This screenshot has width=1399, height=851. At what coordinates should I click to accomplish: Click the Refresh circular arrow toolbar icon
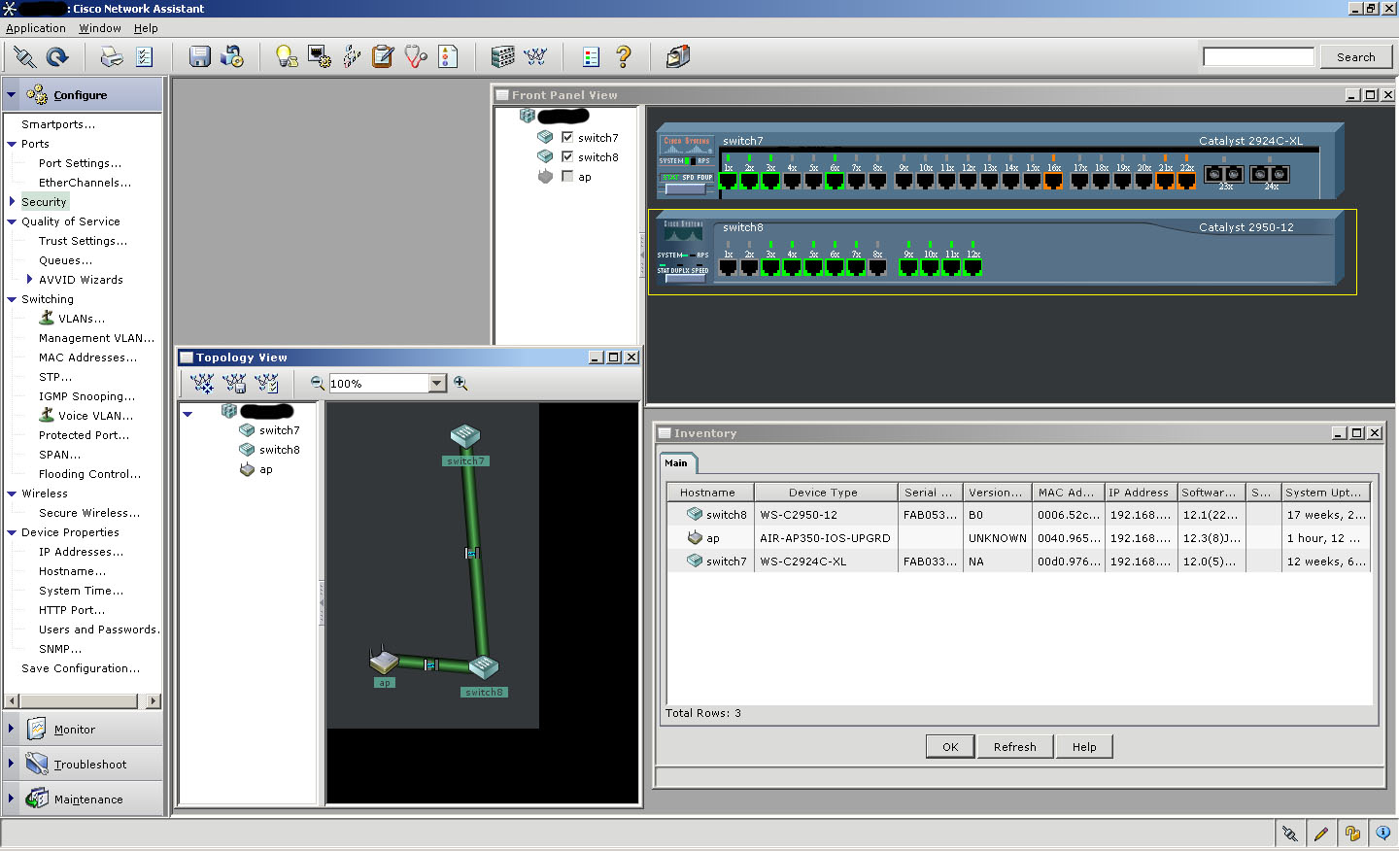pos(57,57)
